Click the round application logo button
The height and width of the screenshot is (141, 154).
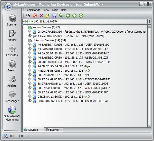tap(8, 7)
